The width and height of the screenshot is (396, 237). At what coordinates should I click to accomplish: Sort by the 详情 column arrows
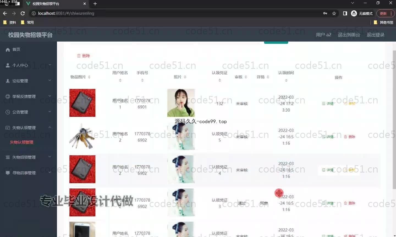coord(268,77)
